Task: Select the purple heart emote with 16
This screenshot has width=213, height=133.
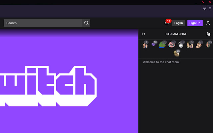Action: 154,44
